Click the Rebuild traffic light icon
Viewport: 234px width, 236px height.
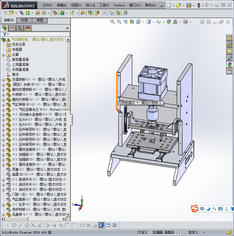[x=199, y=5]
